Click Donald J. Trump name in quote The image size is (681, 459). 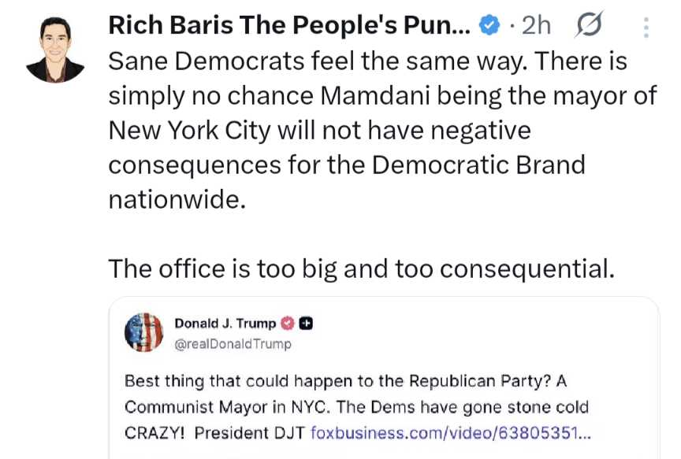point(225,323)
